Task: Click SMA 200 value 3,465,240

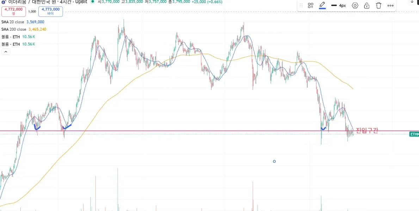Action: (37, 29)
